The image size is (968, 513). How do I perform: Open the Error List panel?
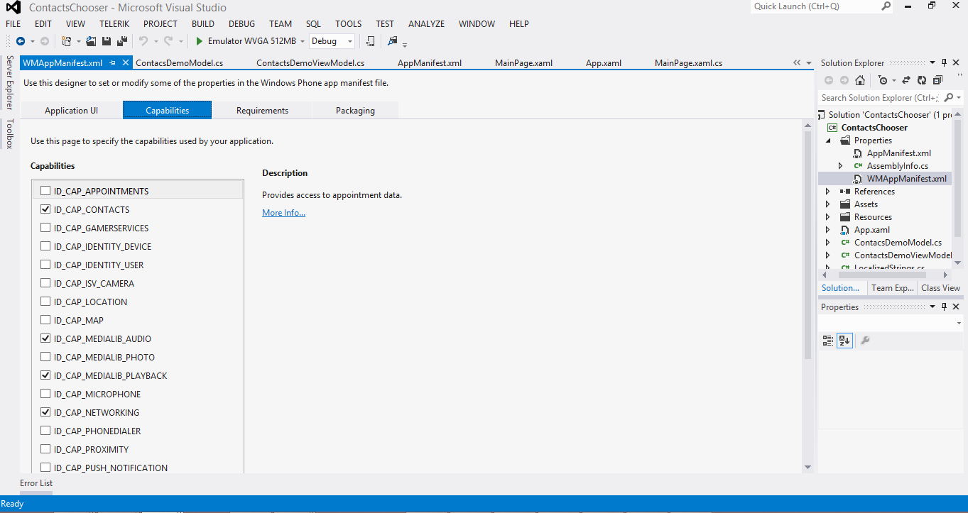point(36,482)
